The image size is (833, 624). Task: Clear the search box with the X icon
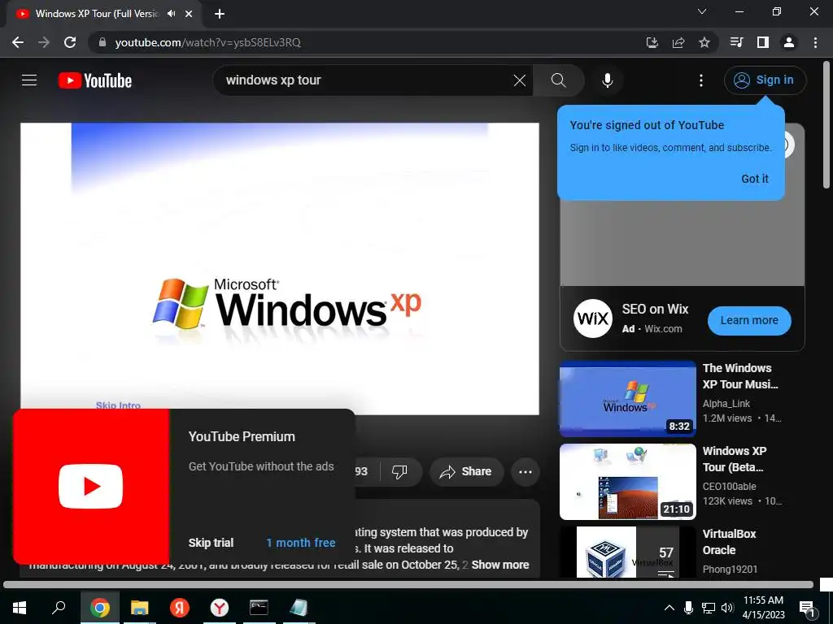click(520, 80)
